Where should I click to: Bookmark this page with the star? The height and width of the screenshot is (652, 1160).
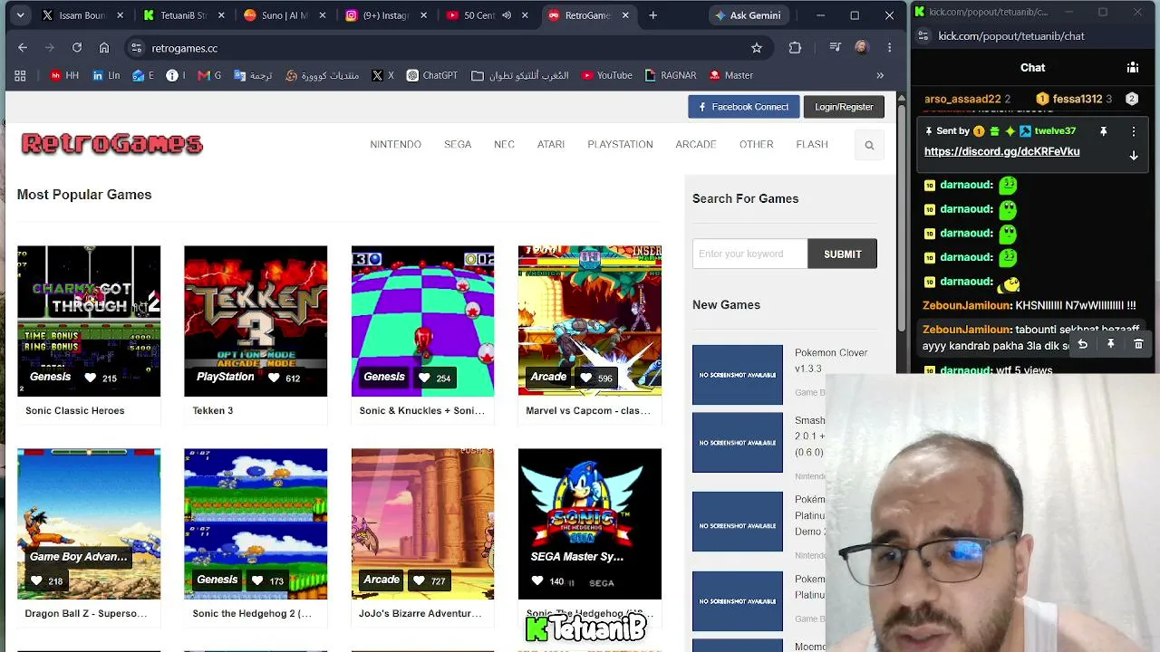pos(757,48)
